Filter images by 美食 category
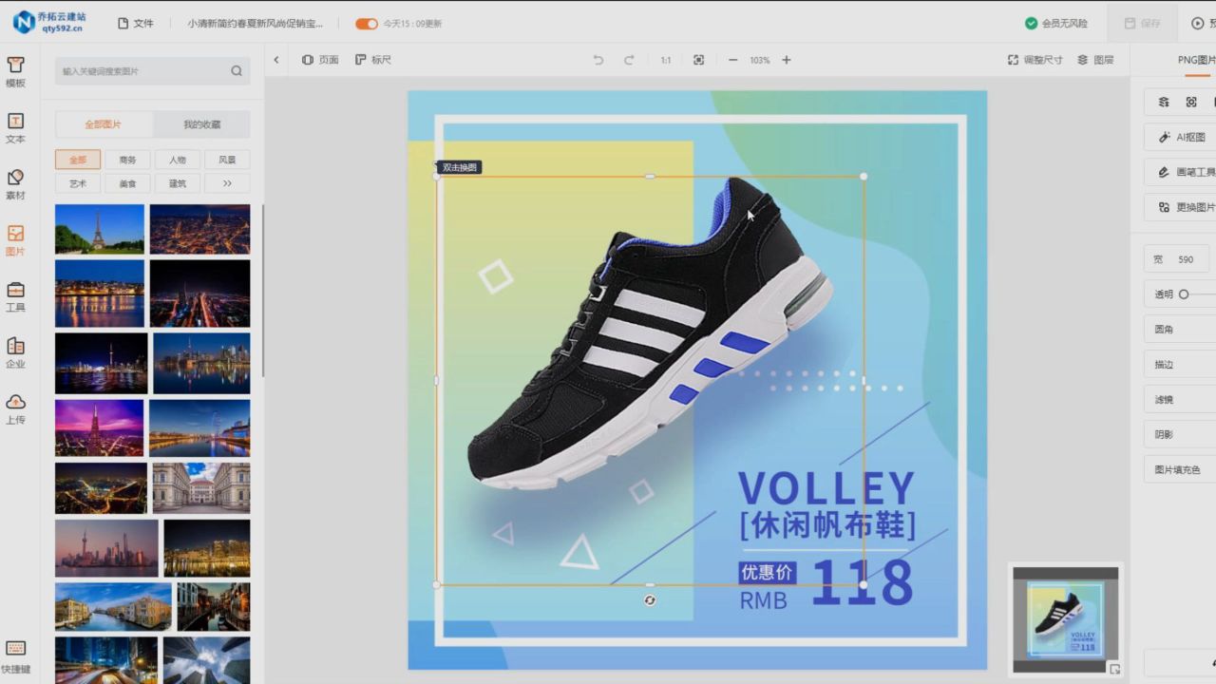The image size is (1216, 684). pyautogui.click(x=127, y=183)
